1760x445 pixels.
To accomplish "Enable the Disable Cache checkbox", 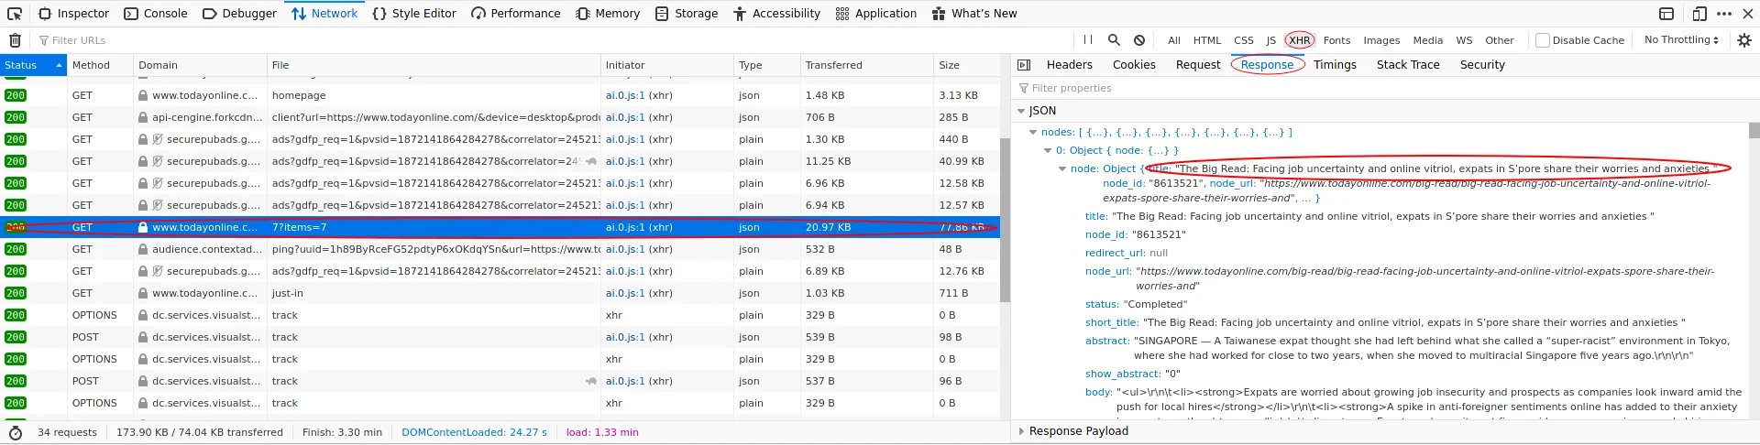I will tap(1543, 40).
